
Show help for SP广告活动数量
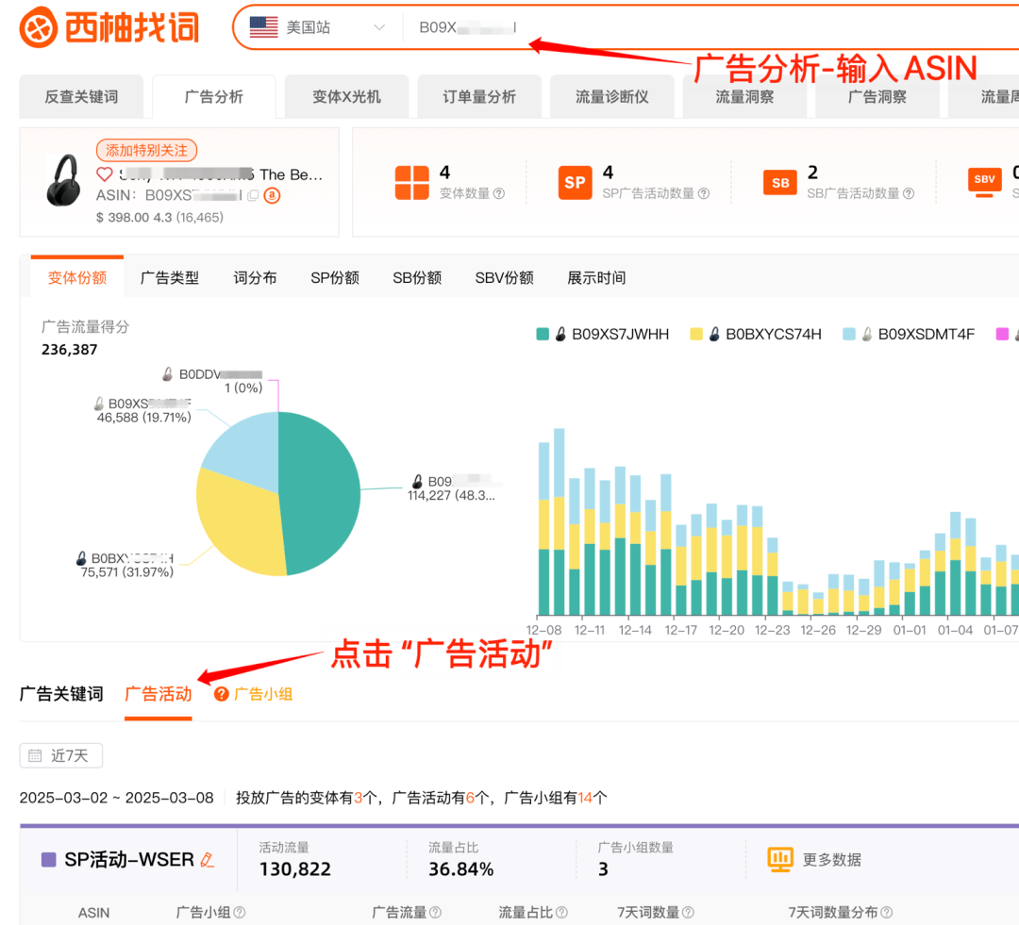pos(704,193)
